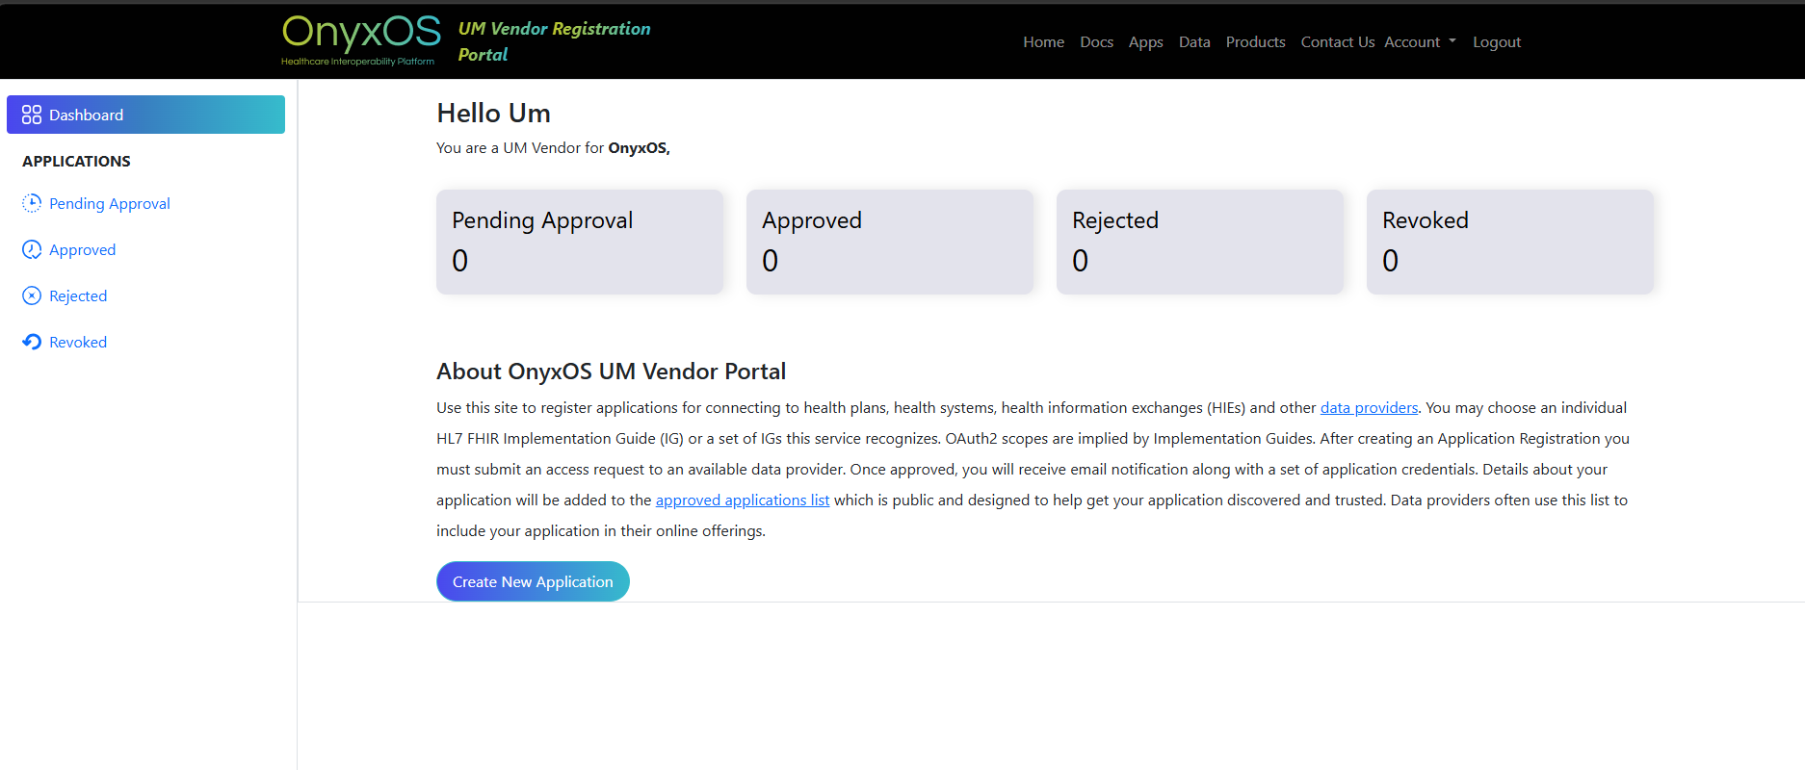
Task: Select the Revoked count card
Action: point(1510,242)
